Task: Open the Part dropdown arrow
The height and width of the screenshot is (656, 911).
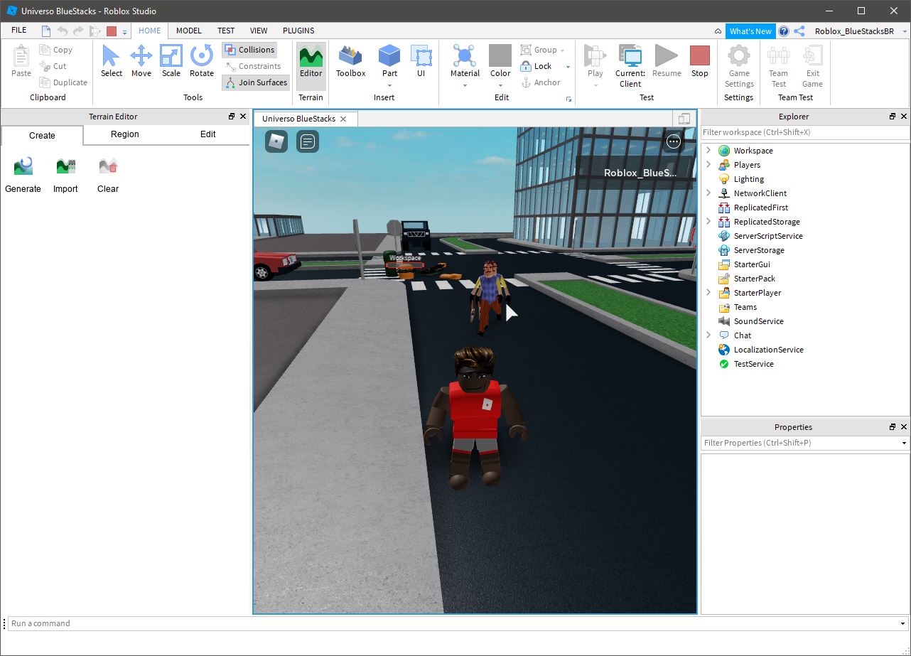Action: pos(389,85)
